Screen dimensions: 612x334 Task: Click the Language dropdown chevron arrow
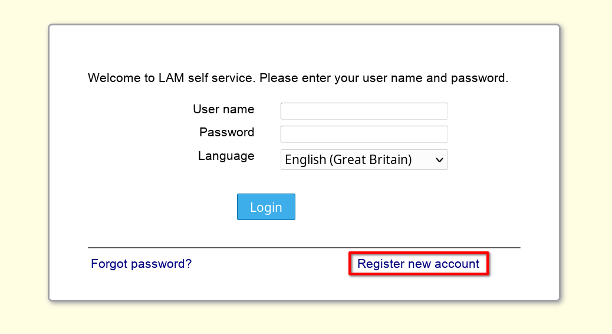[x=439, y=159]
